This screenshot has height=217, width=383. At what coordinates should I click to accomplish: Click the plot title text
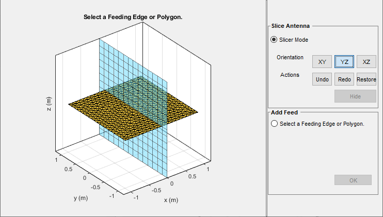tap(133, 17)
